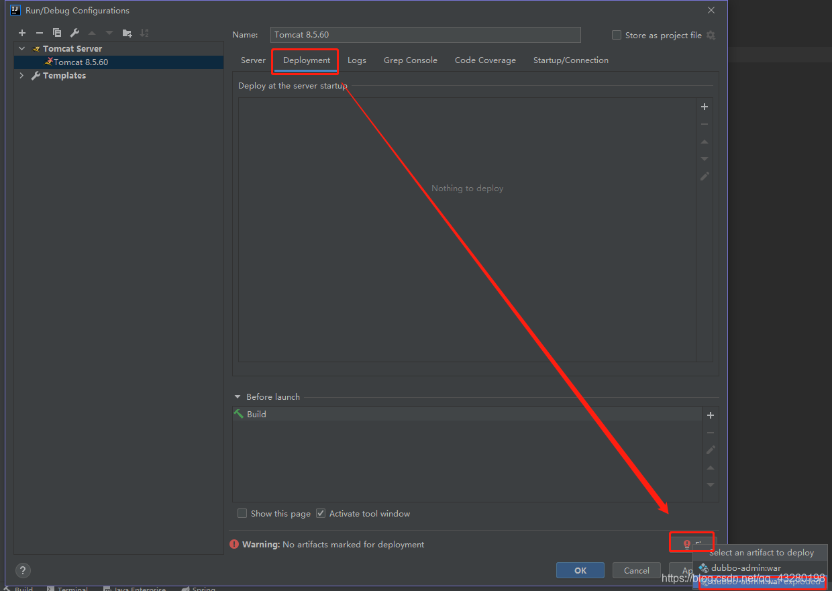
Task: Click the red warning icon
Action: coord(234,544)
